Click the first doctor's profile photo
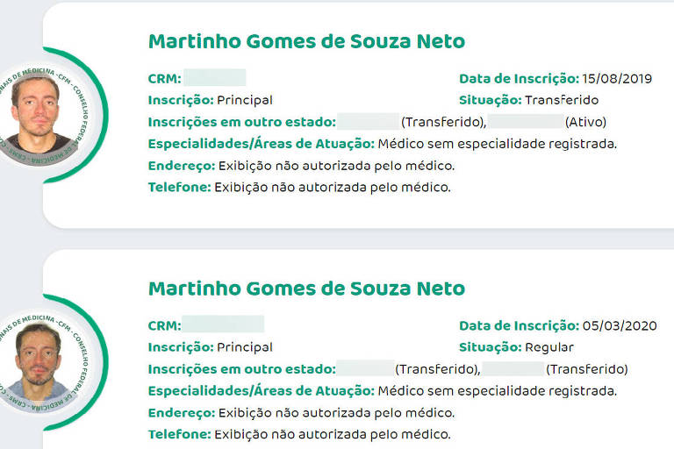 click(38, 116)
